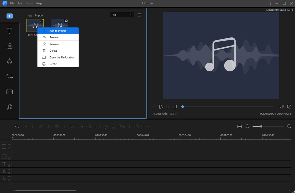
Task: Open the File menu
Action: pyautogui.click(x=12, y=4)
